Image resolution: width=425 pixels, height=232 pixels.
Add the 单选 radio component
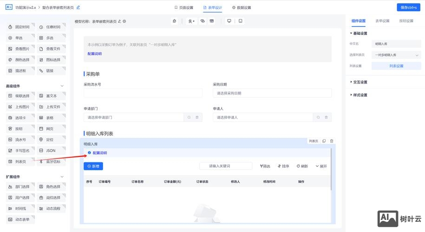click(x=20, y=38)
